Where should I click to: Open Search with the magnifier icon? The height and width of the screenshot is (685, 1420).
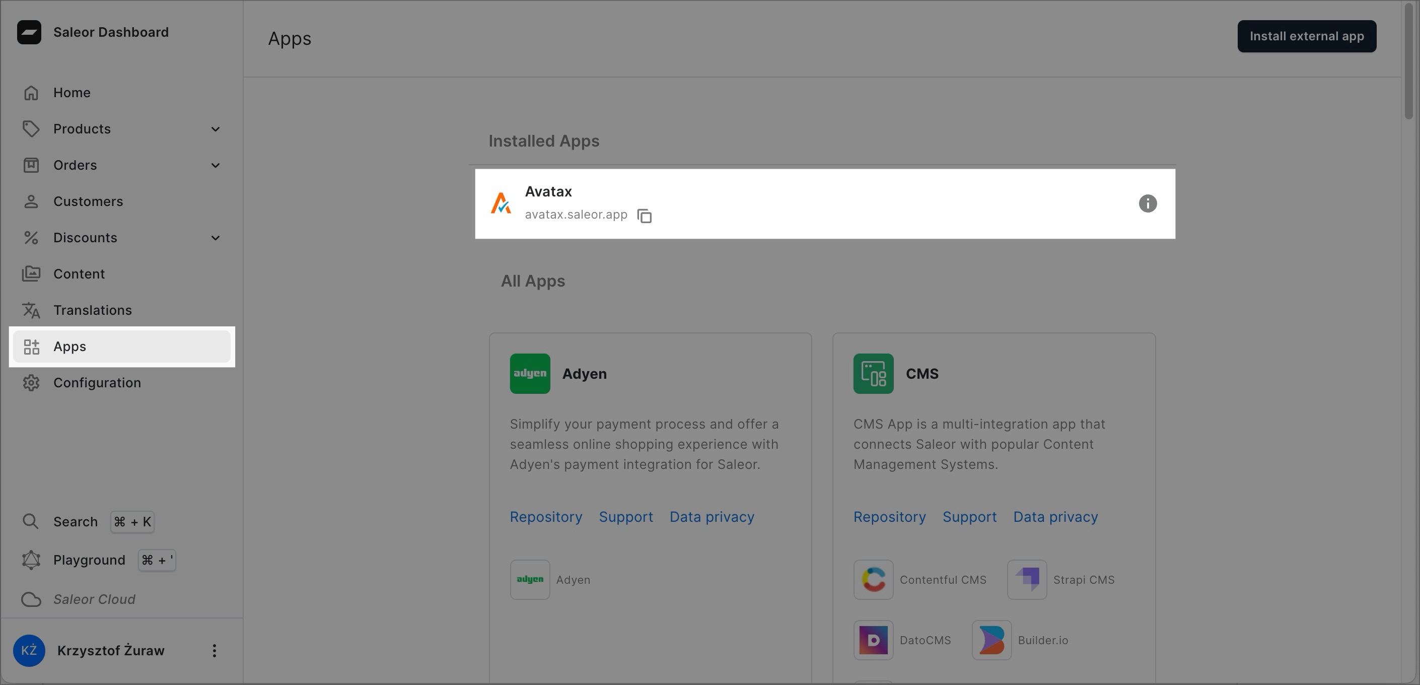point(31,521)
